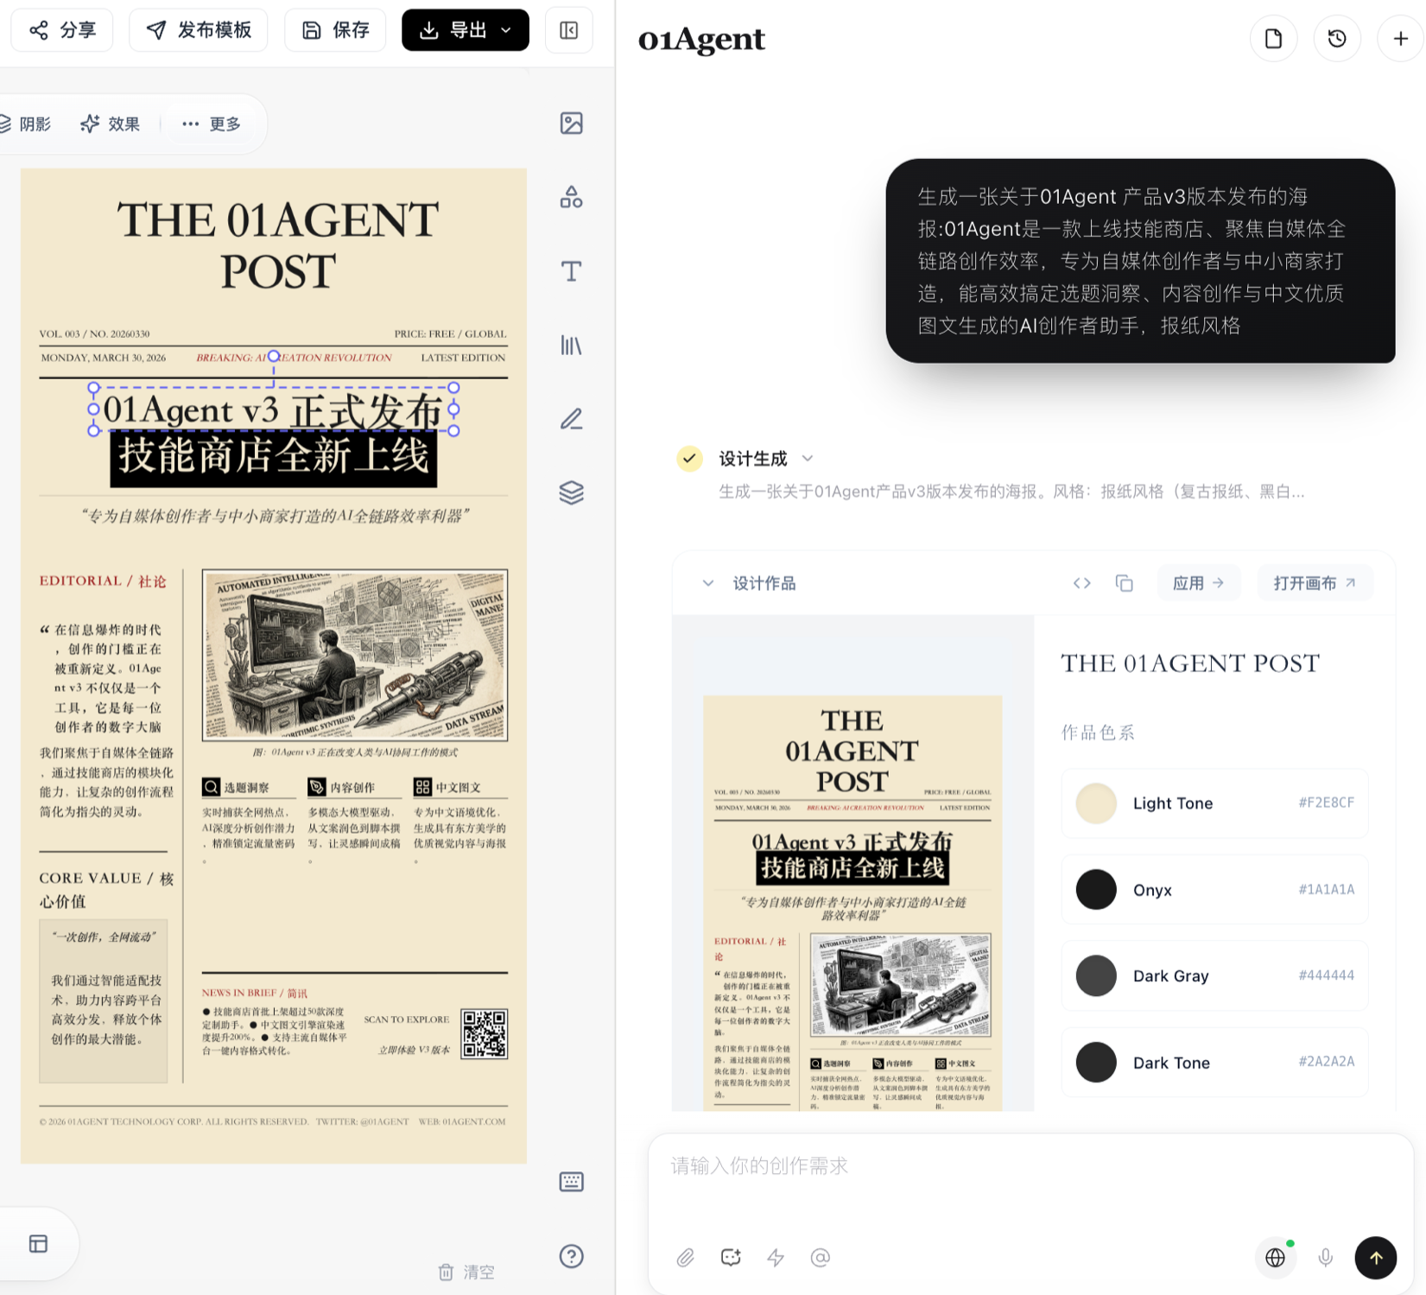Click the 'SCAN TO EXPLORE' text on canvas
The image size is (1426, 1295).
click(x=407, y=1019)
